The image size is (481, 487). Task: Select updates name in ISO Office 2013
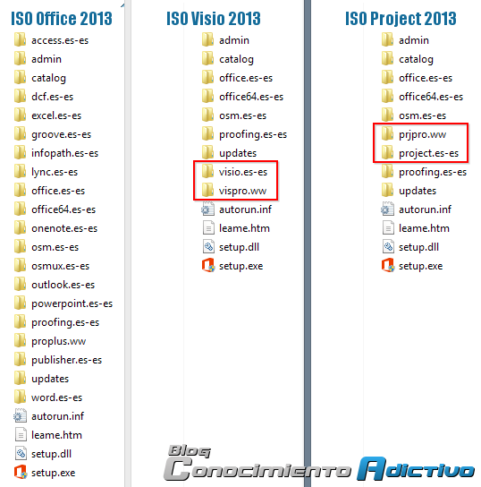click(x=50, y=379)
